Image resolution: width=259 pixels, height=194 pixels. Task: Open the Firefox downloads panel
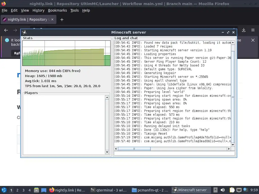click(244, 30)
